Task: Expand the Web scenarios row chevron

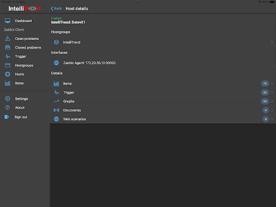Action: click(x=272, y=119)
